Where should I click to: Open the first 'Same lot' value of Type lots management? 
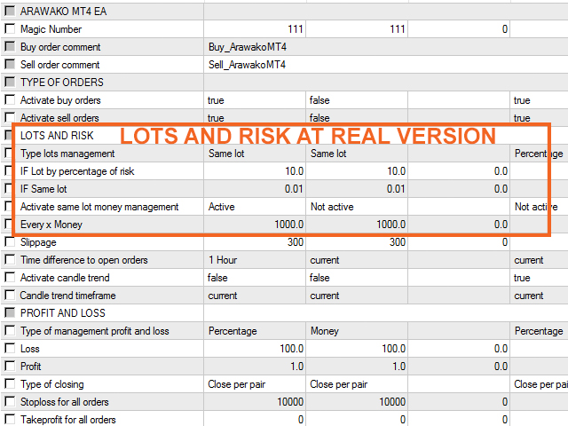[226, 154]
